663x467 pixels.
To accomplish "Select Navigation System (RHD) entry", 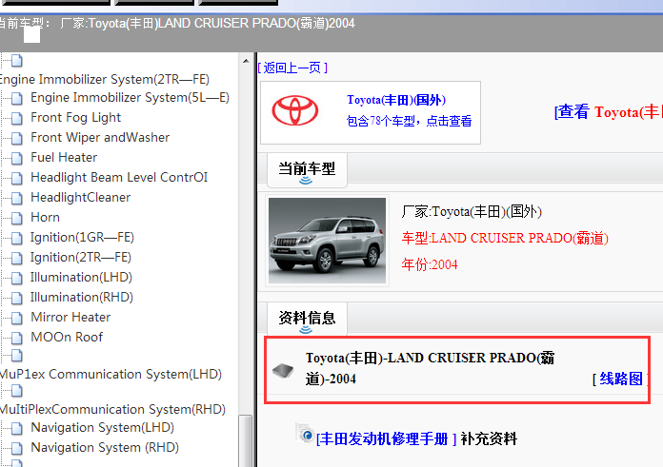I will [x=105, y=447].
